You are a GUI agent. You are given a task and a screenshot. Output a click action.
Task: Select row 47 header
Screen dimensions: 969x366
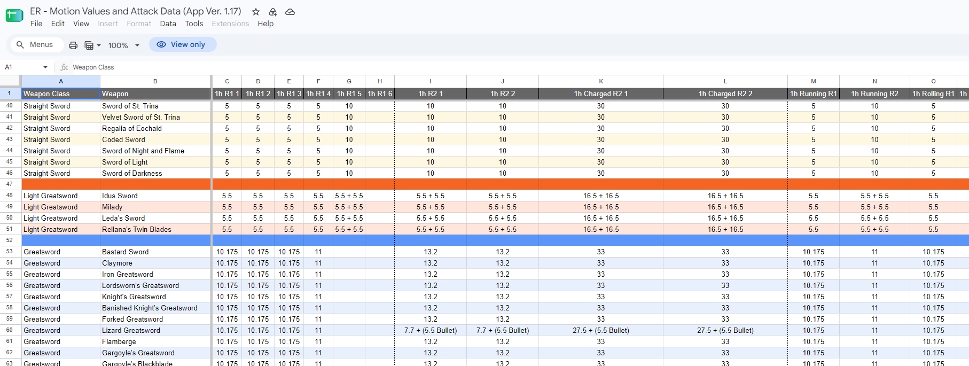click(x=10, y=184)
